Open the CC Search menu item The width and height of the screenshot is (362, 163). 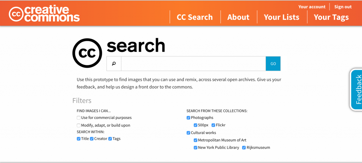[x=195, y=17]
